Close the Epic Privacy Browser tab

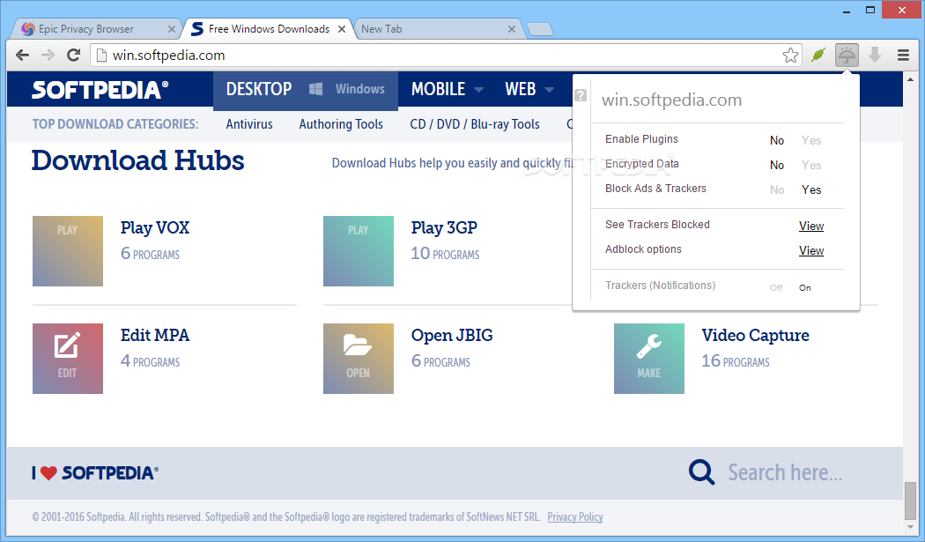click(x=171, y=29)
